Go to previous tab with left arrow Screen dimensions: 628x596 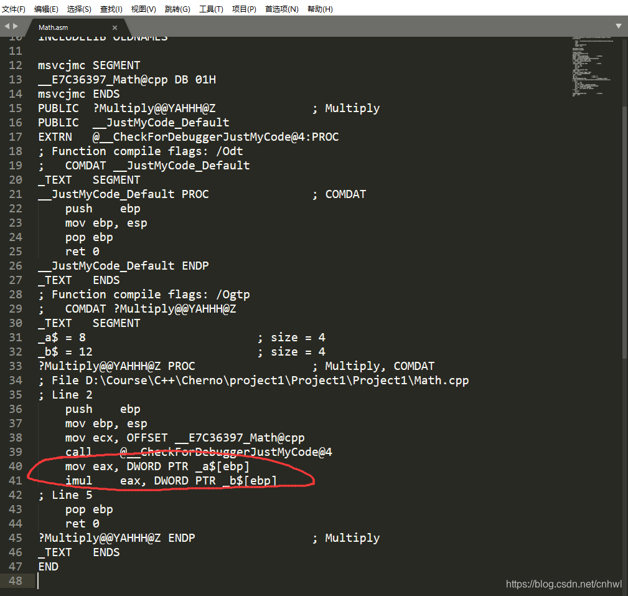(x=7, y=26)
